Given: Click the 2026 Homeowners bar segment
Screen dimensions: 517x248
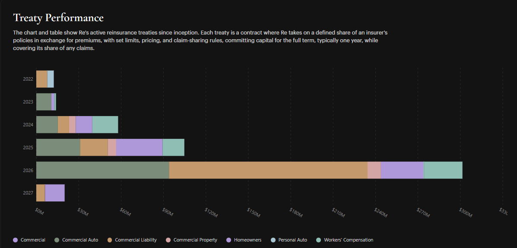Looking at the screenshot, I should [402, 170].
